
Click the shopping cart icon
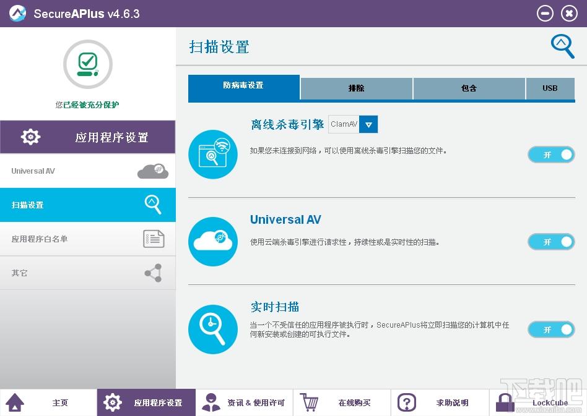pyautogui.click(x=309, y=402)
